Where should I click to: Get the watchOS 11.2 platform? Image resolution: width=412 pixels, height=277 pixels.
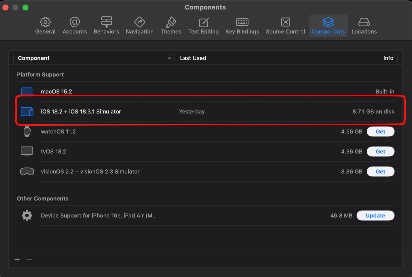[x=381, y=131]
